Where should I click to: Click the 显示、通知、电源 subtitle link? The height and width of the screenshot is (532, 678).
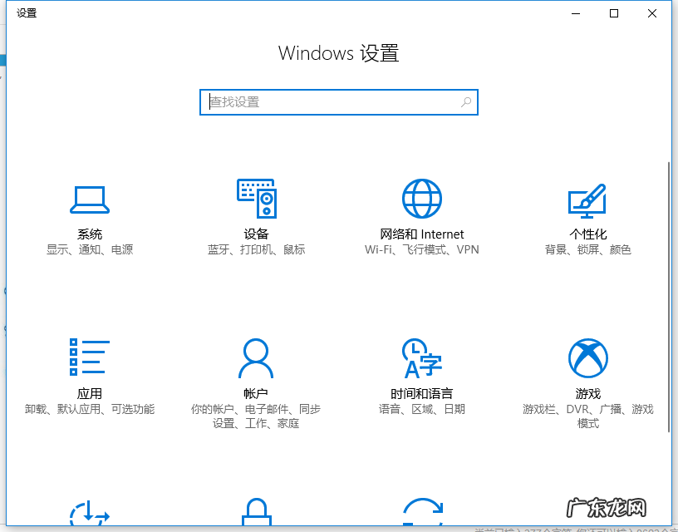tap(90, 248)
